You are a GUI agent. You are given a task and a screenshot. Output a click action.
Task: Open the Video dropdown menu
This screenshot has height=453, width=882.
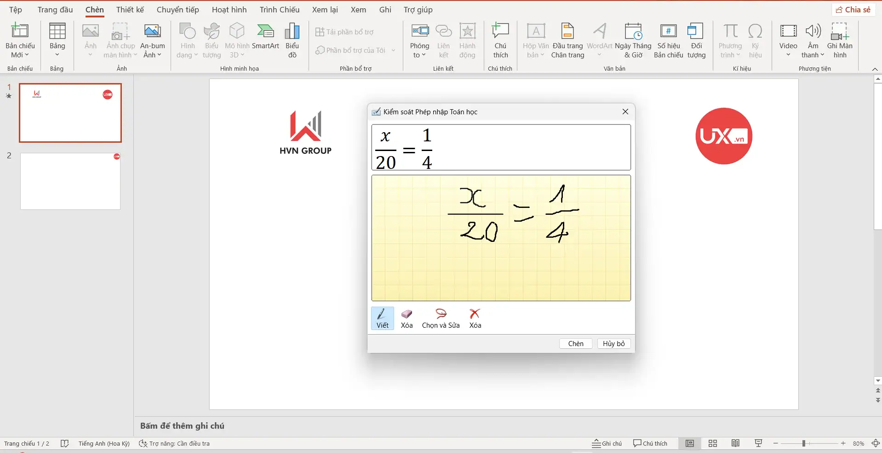click(x=788, y=55)
